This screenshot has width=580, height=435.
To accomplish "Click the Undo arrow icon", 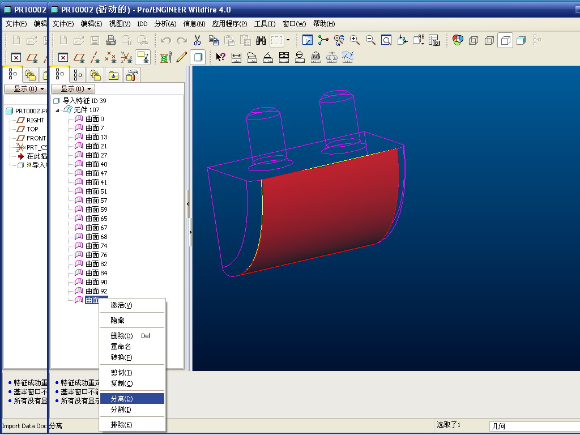I will (x=166, y=40).
